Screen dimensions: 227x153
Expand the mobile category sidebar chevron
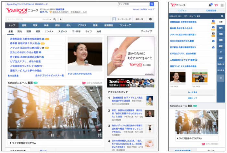221,78
